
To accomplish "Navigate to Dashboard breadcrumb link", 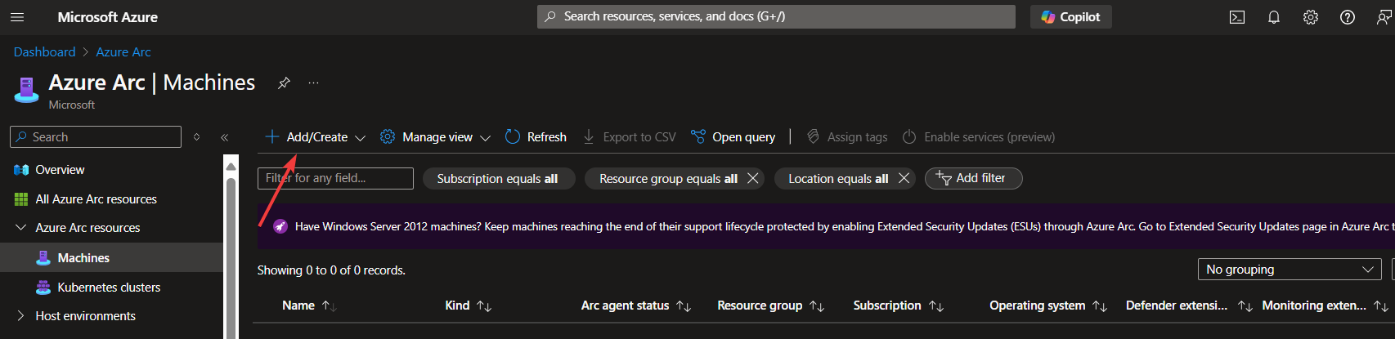I will point(44,52).
